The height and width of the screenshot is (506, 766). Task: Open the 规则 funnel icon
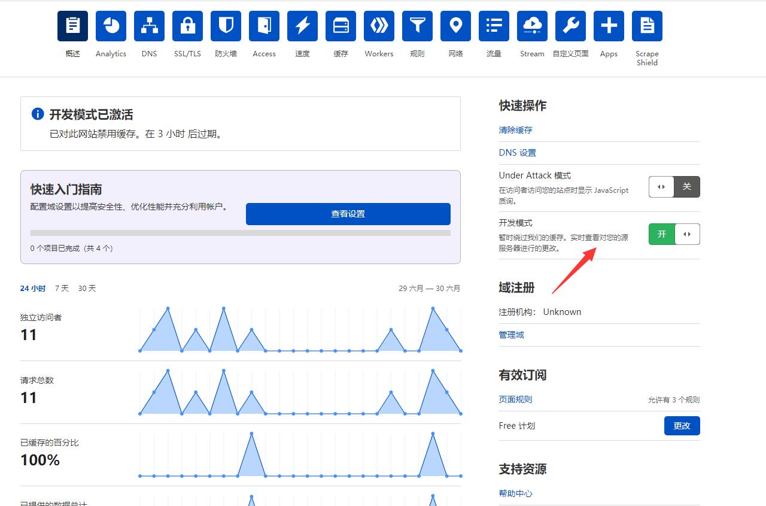(417, 26)
